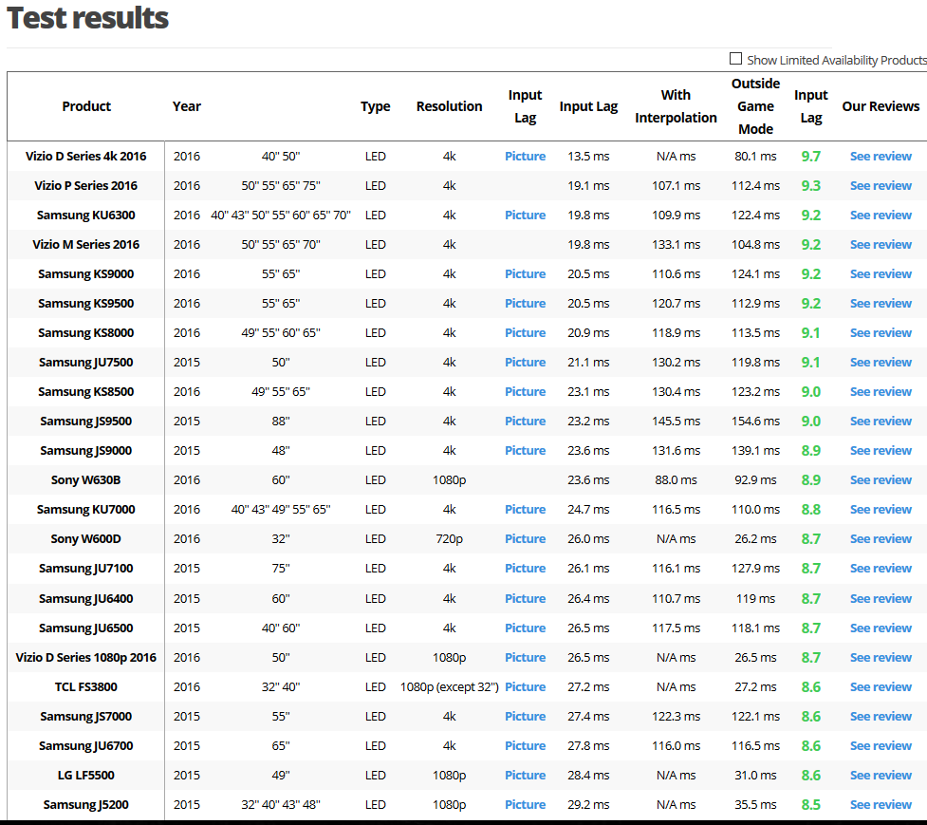Open Picture link for TCL FS3800
This screenshot has height=825, width=927.
525,687
